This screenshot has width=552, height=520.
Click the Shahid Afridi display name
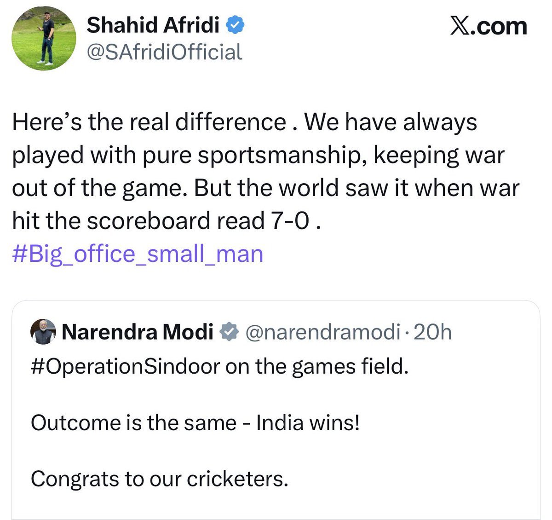(153, 25)
